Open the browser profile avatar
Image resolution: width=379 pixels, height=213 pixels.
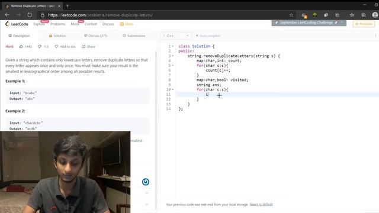pyautogui.click(x=375, y=15)
